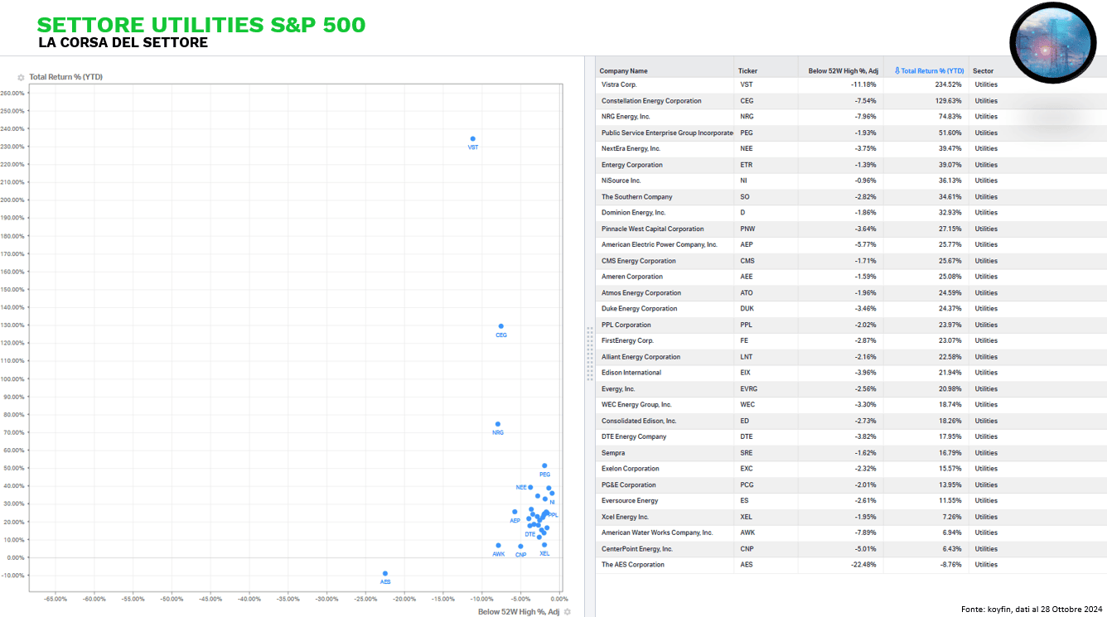Select Eversource Energy company name

(630, 501)
